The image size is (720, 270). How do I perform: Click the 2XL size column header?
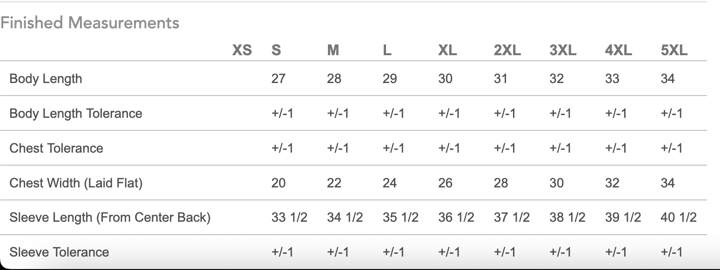point(507,50)
